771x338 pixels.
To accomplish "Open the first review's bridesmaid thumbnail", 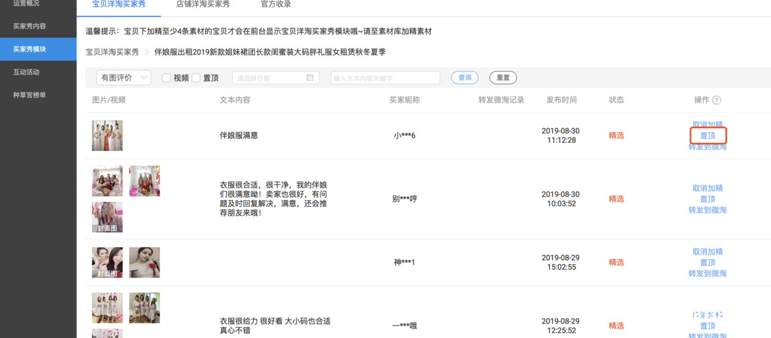I will pyautogui.click(x=107, y=135).
